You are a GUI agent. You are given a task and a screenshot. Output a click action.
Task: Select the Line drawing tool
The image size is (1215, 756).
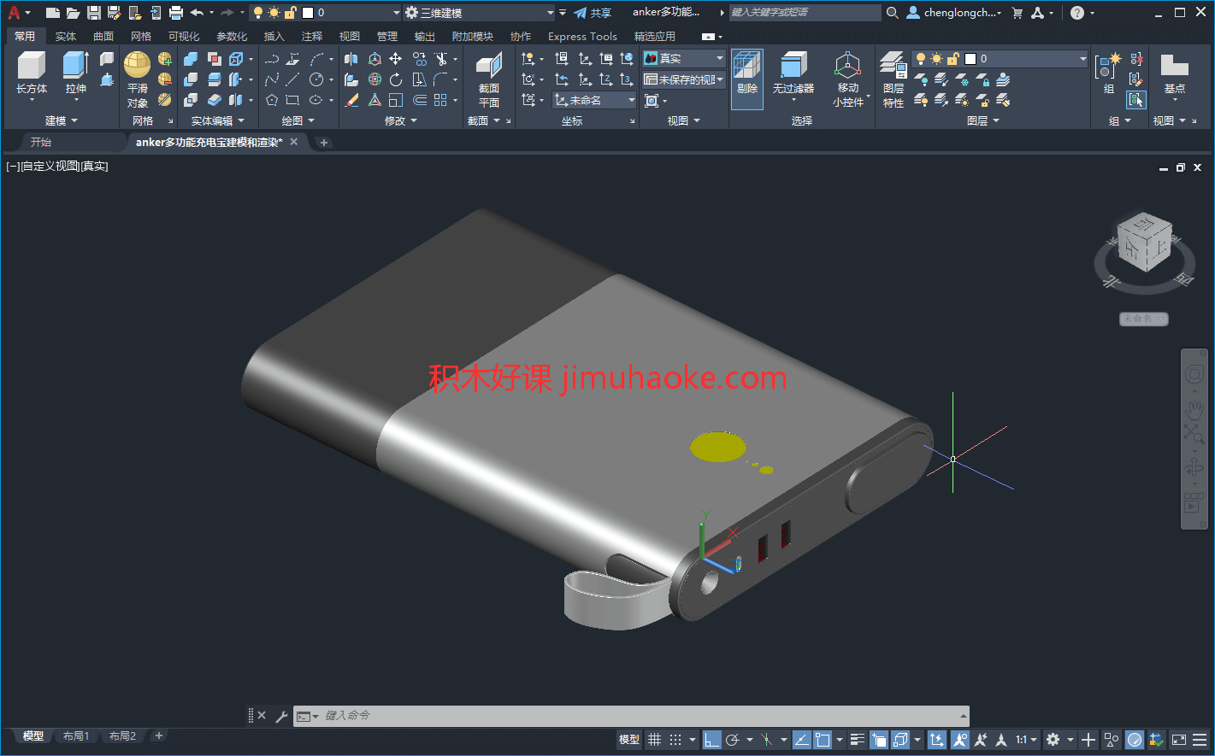[292, 79]
